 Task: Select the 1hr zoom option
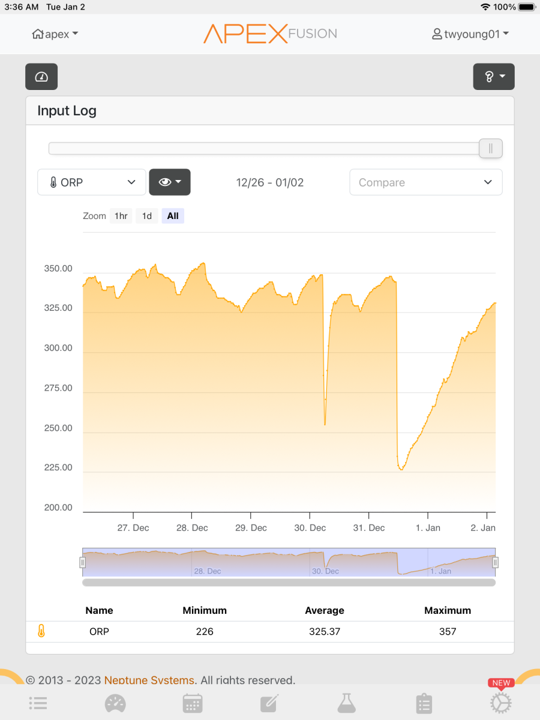[x=121, y=216]
